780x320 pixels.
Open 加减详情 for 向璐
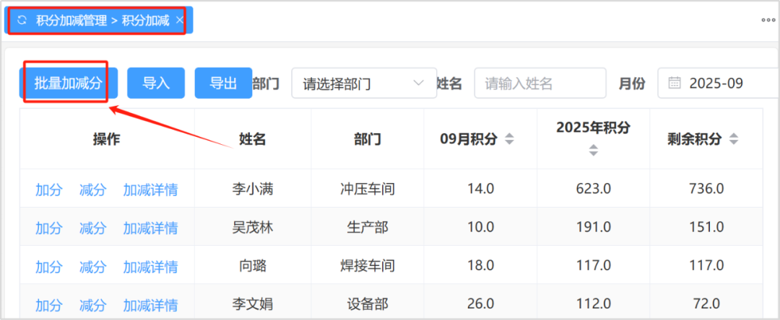[x=150, y=266]
